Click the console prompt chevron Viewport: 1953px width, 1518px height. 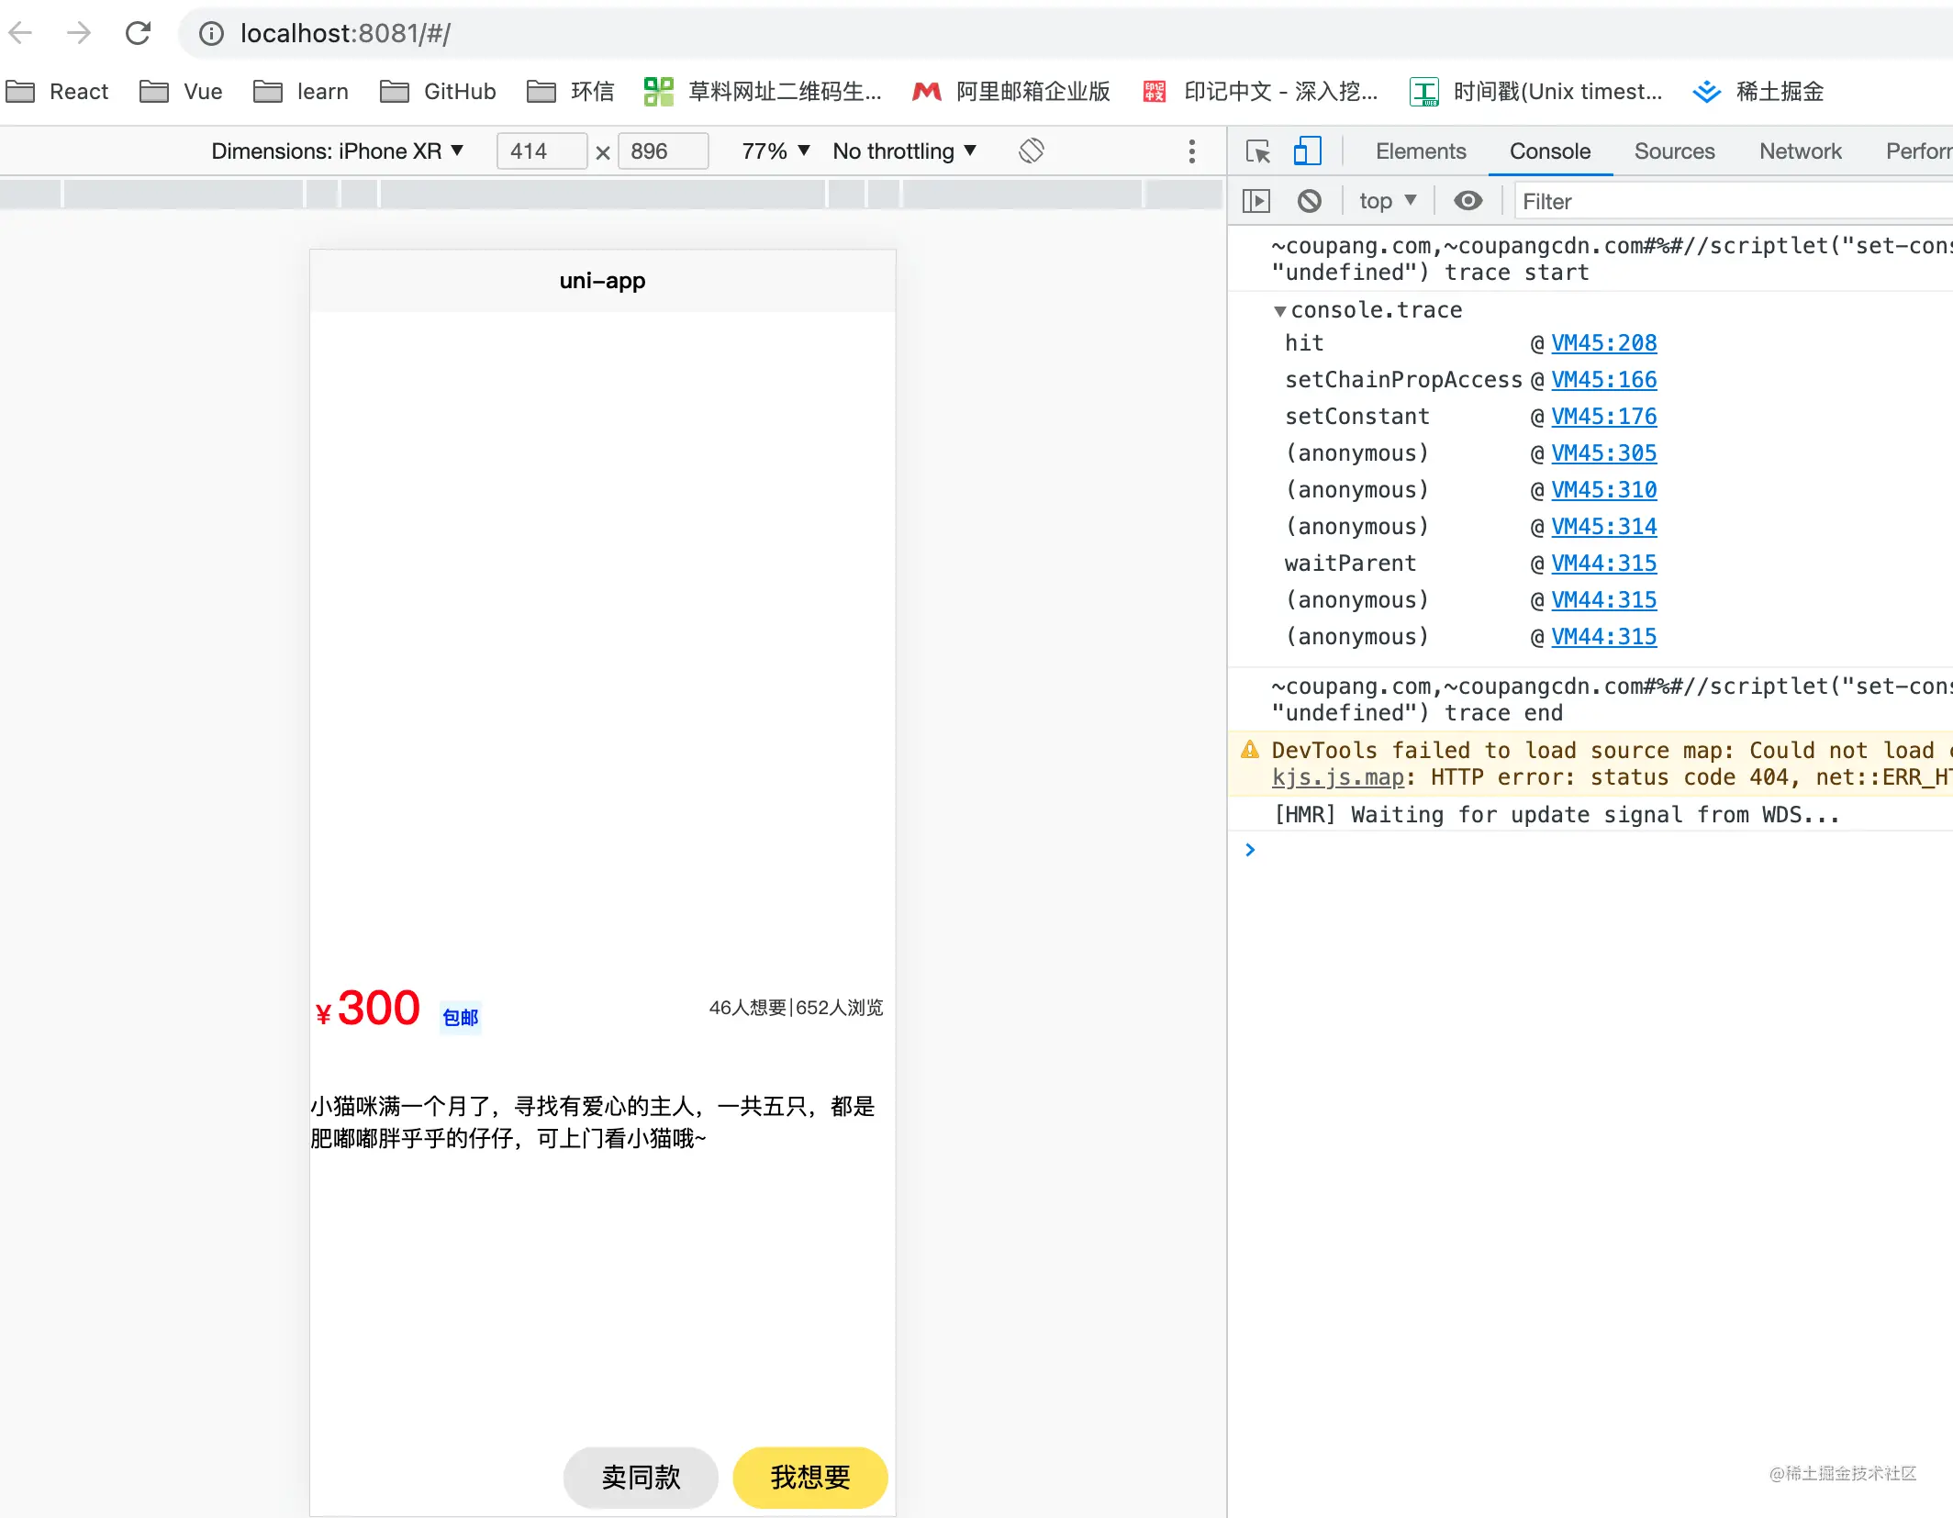[1250, 850]
